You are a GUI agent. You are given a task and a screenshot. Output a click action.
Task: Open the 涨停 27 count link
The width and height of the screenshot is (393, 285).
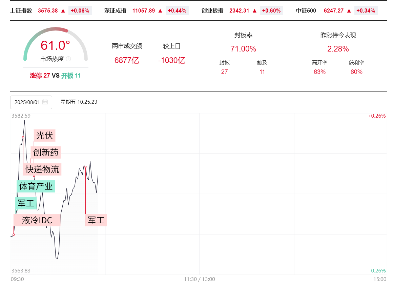tap(40, 76)
